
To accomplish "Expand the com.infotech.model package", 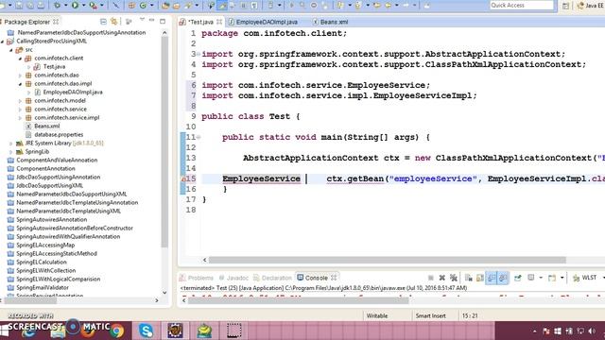I will (x=20, y=101).
